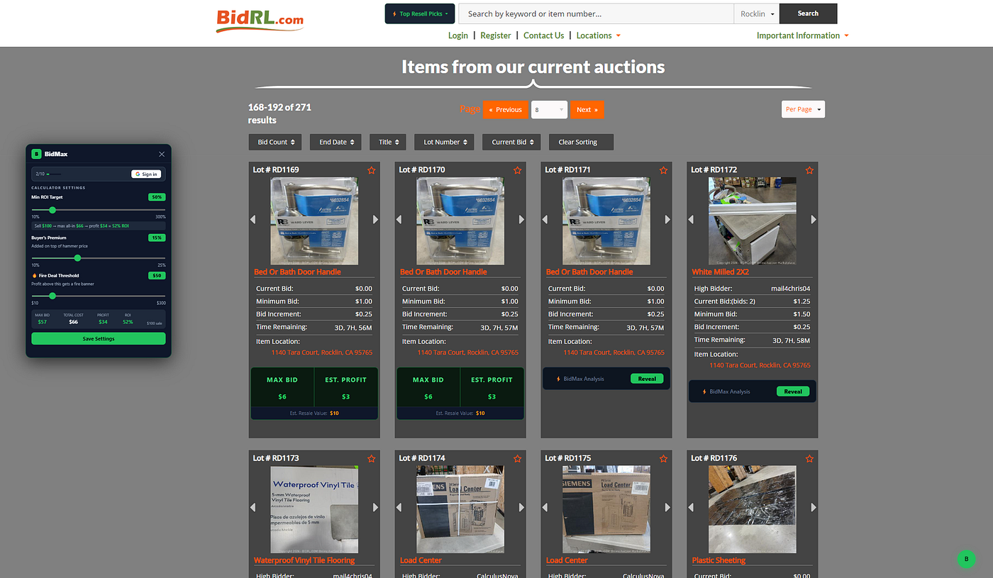This screenshot has height=578, width=993.
Task: Next image arrow on Lot RD1173
Action: (x=375, y=508)
